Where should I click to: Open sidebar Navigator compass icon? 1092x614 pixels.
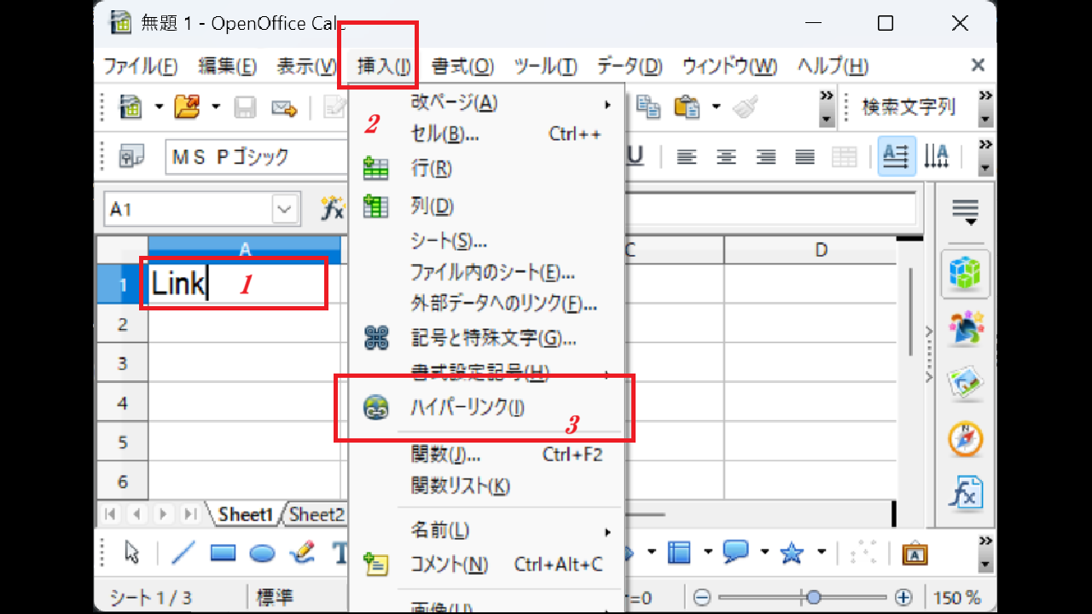966,440
